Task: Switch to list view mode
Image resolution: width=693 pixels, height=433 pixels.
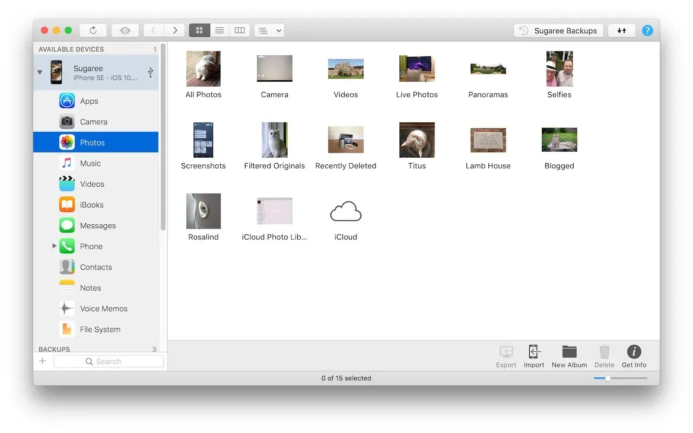Action: 219,30
